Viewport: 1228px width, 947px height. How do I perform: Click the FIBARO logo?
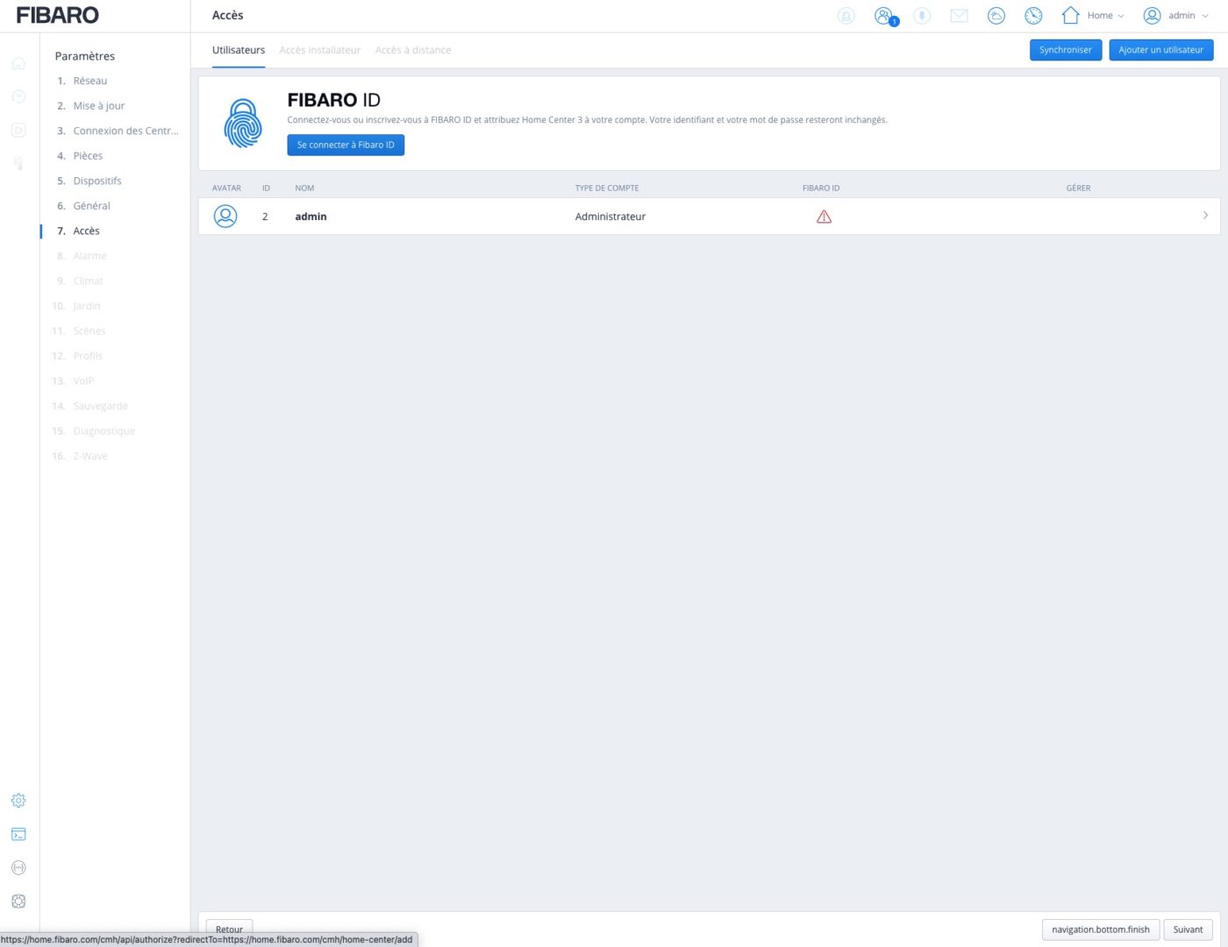(58, 15)
